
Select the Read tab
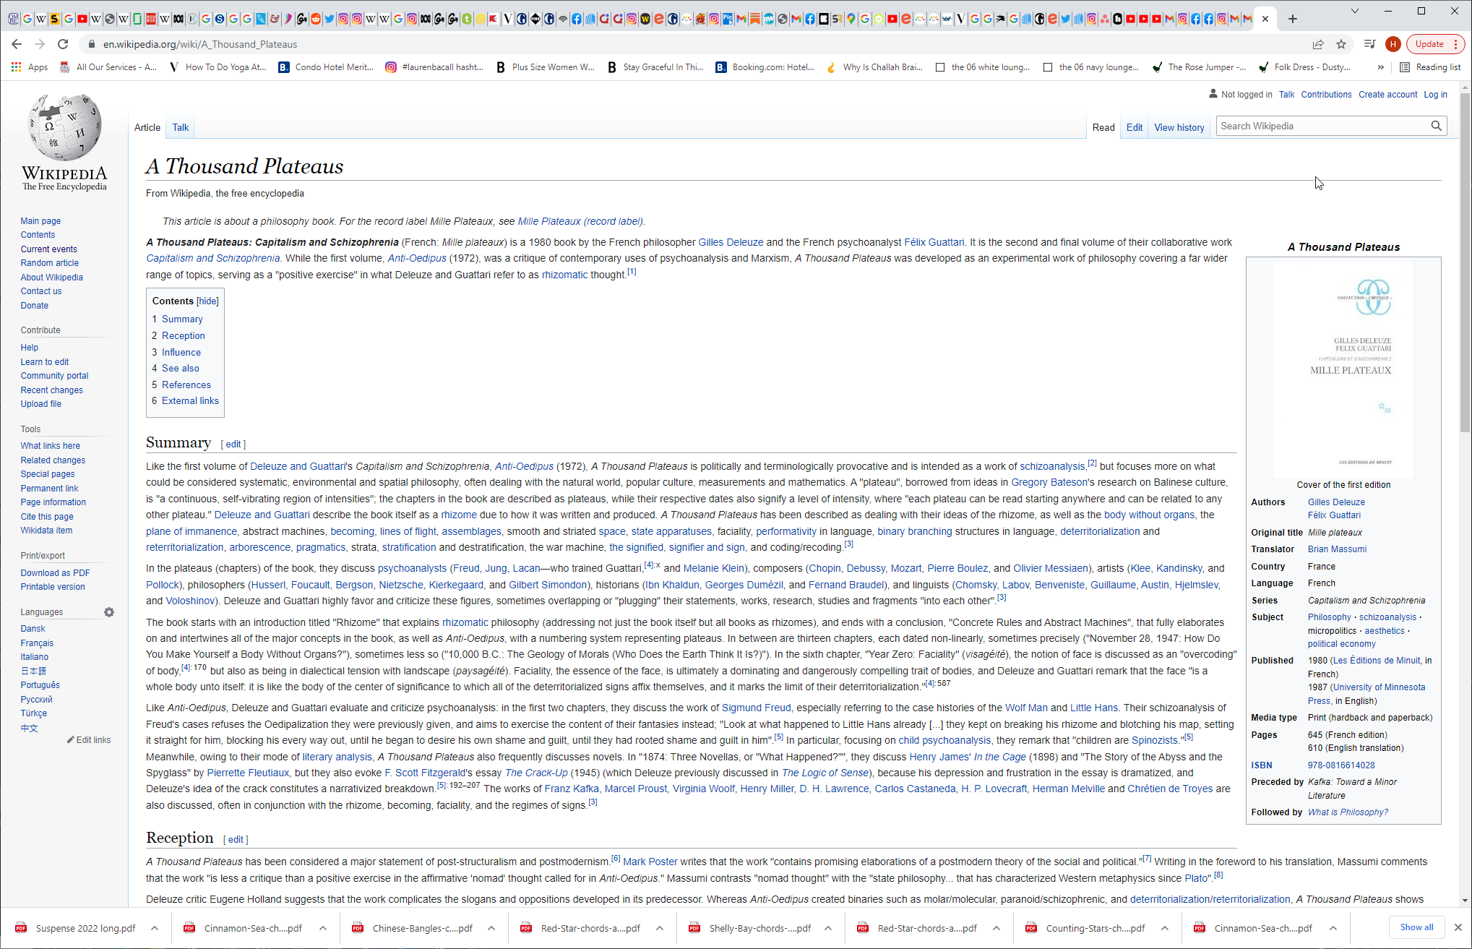(1103, 127)
